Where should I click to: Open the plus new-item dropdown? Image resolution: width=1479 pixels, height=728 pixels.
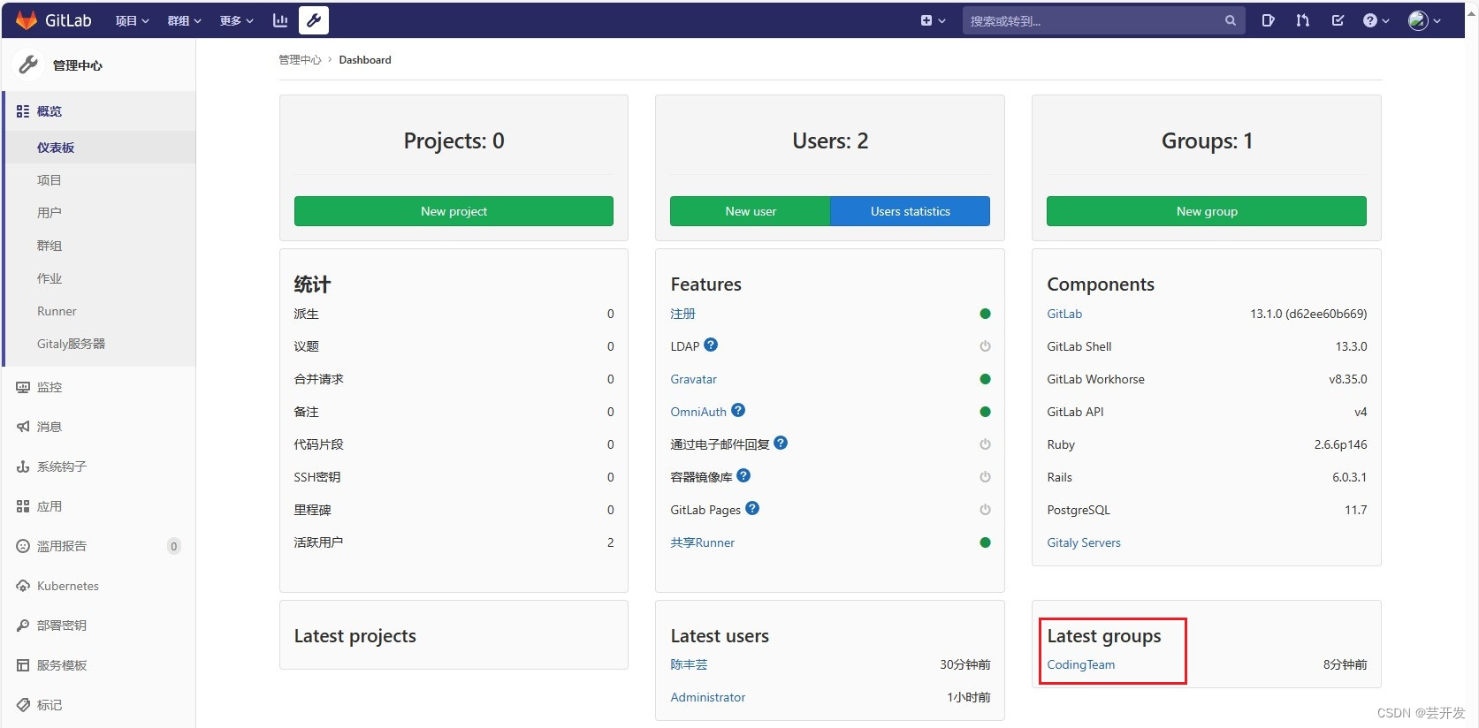[933, 20]
